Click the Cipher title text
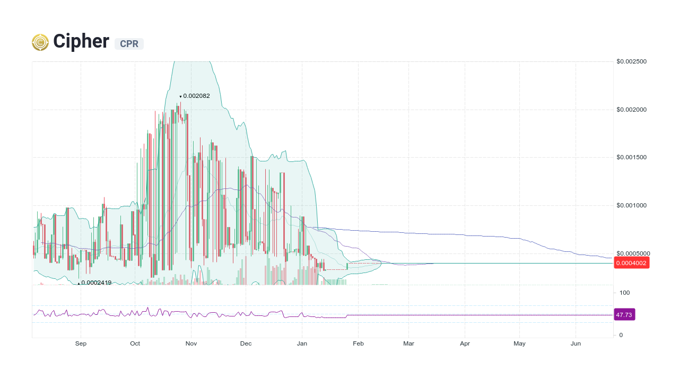The image size is (679, 381). (x=81, y=41)
